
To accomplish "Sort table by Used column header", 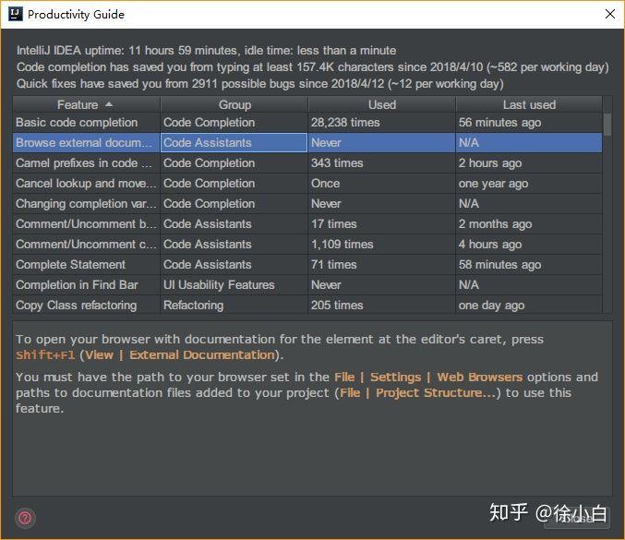I will [x=382, y=104].
